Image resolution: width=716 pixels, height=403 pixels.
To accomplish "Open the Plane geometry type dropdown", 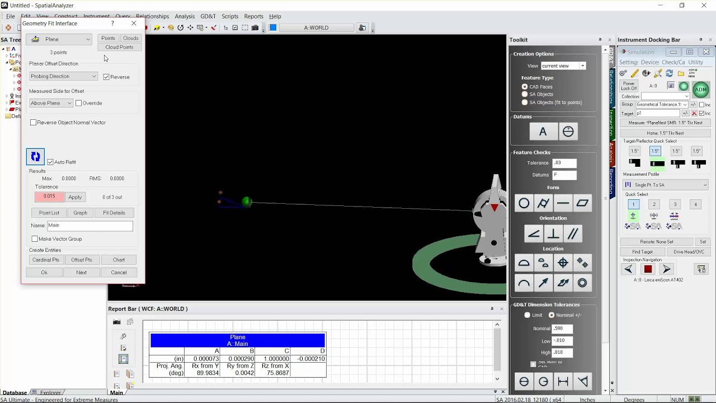I will pos(59,39).
